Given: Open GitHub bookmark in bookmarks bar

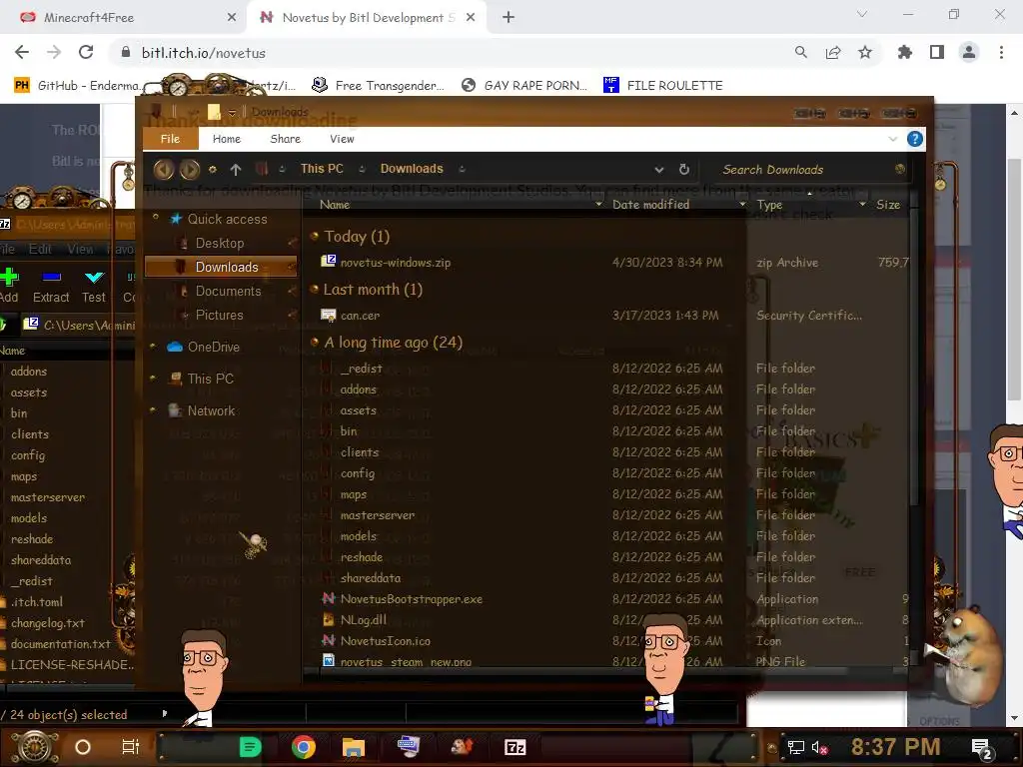Looking at the screenshot, I should (x=76, y=86).
